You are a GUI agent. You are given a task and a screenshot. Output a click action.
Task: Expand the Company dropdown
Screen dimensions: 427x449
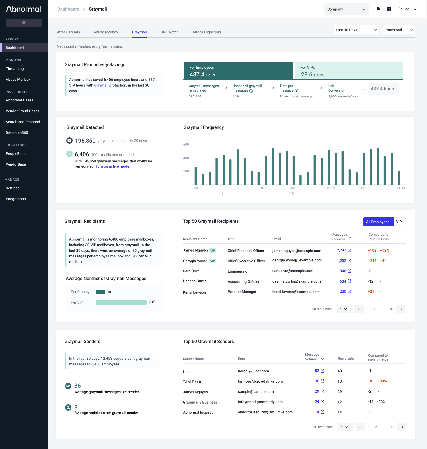[x=346, y=9]
